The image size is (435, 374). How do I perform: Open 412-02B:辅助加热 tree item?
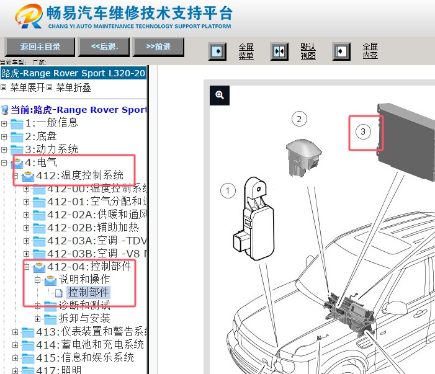pyautogui.click(x=93, y=228)
